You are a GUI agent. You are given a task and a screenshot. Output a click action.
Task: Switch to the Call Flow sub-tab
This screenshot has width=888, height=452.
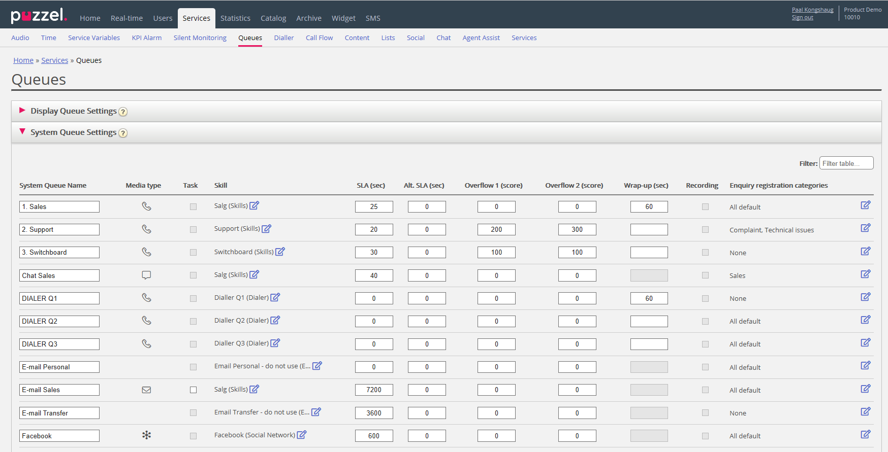tap(319, 38)
